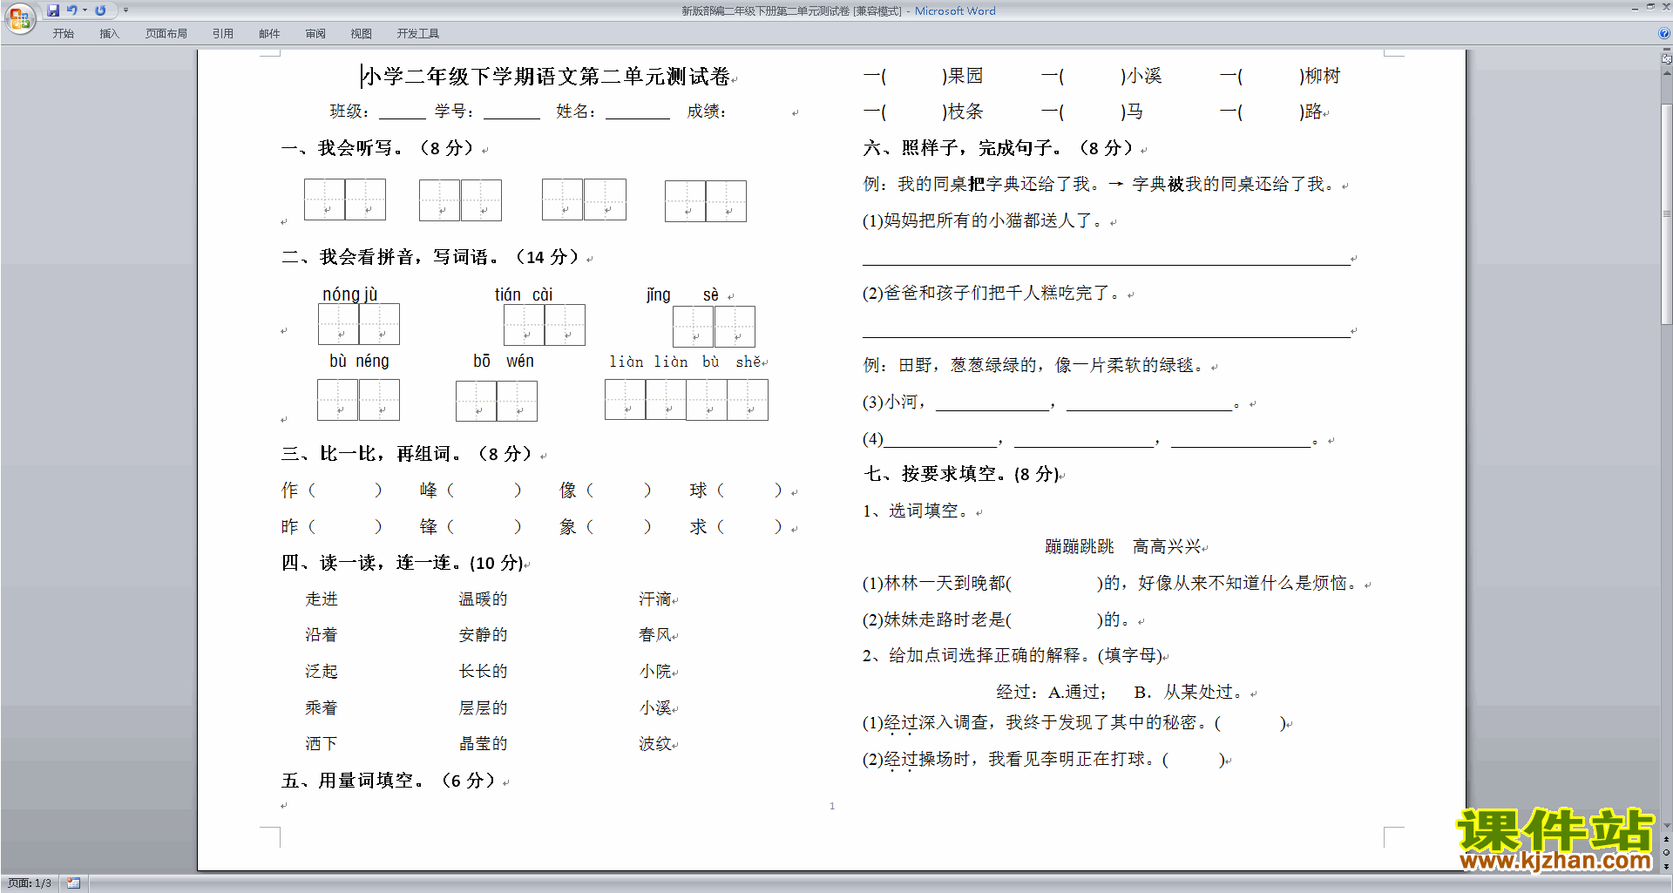Image resolution: width=1673 pixels, height=893 pixels.
Task: Click the phrase )果园
Action: coord(963,76)
